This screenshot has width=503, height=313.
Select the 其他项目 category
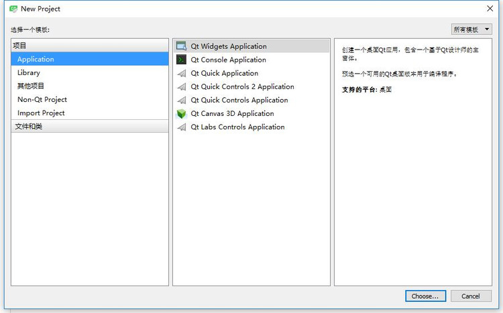[x=90, y=86]
